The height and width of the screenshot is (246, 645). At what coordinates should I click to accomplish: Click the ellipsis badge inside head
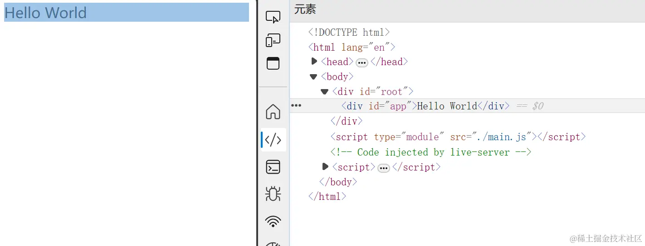[x=362, y=63]
